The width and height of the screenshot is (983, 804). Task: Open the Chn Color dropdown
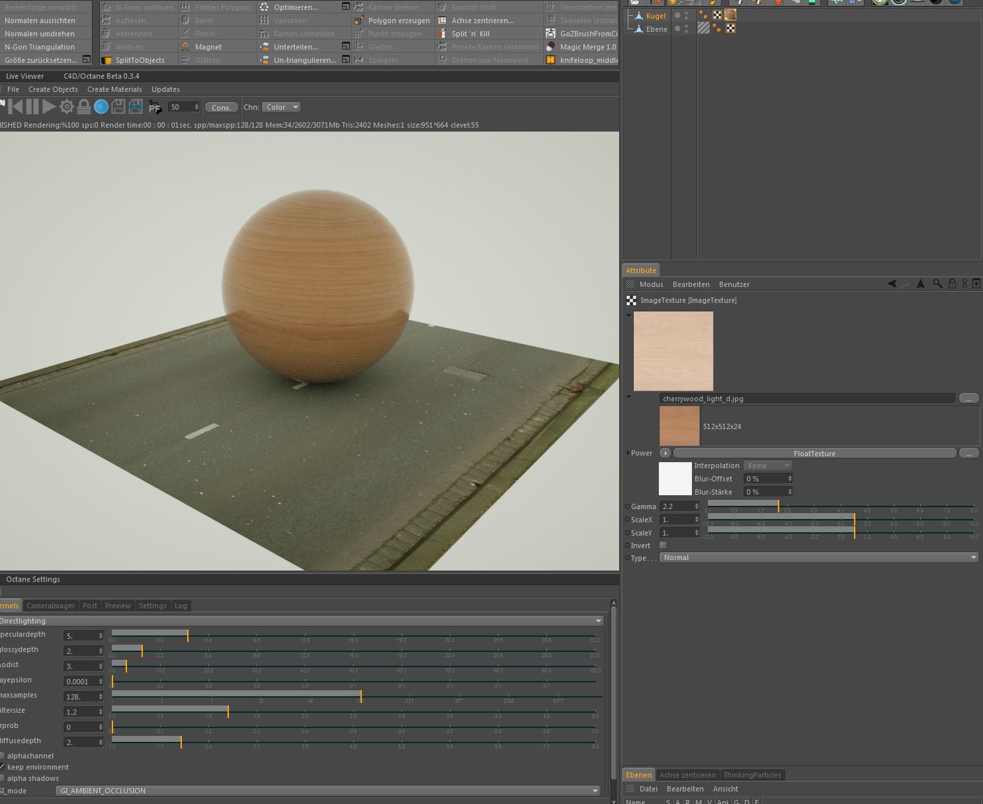click(281, 107)
